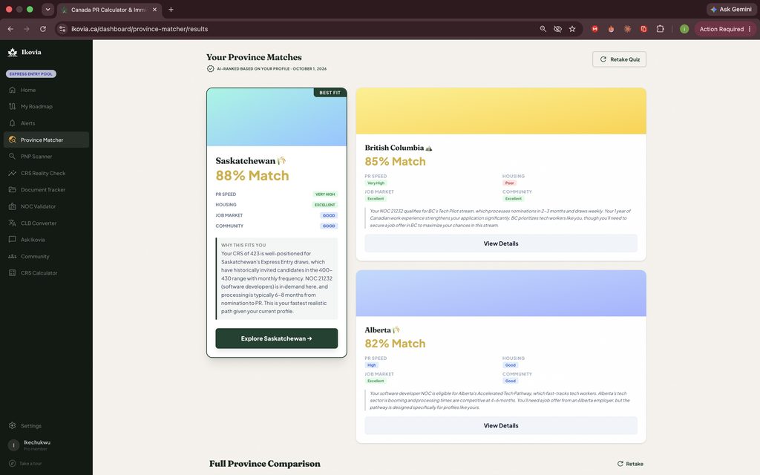Screen dimensions: 760x475
Task: Click the Express Entry Pool badge
Action: coord(31,73)
